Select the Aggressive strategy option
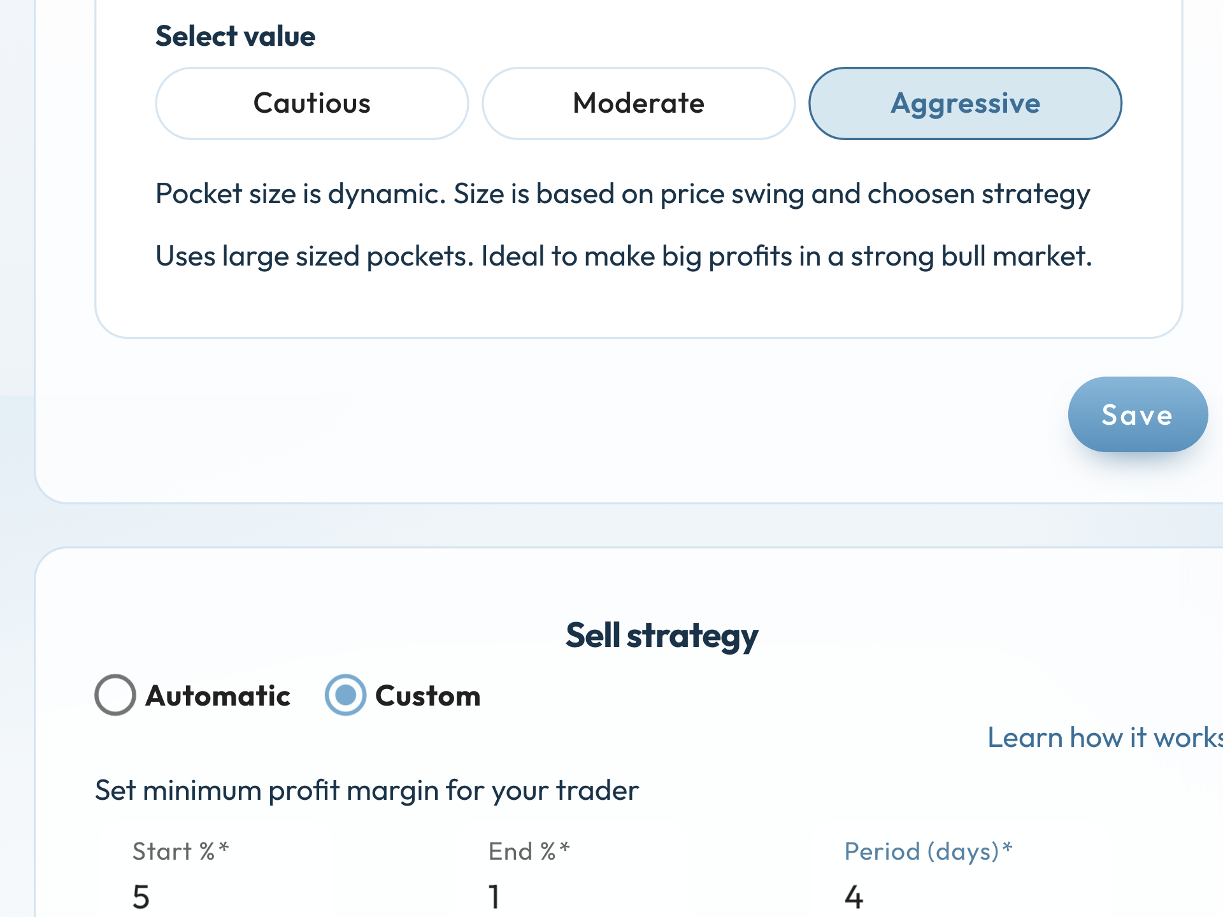The image size is (1223, 917). [965, 103]
